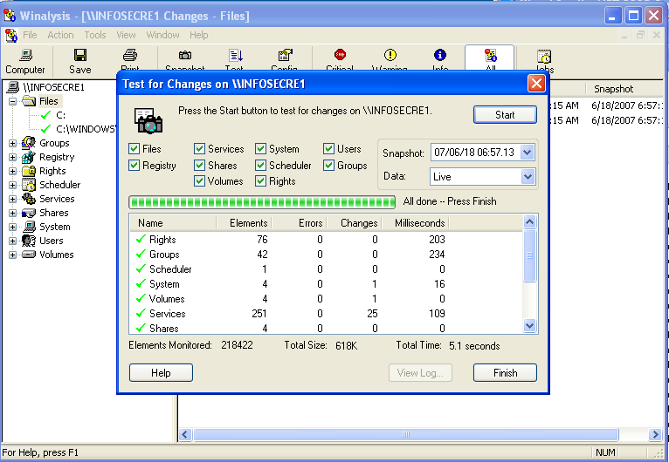Click the results list scroll-down arrow
This screenshot has width=669, height=462.
coord(529,326)
